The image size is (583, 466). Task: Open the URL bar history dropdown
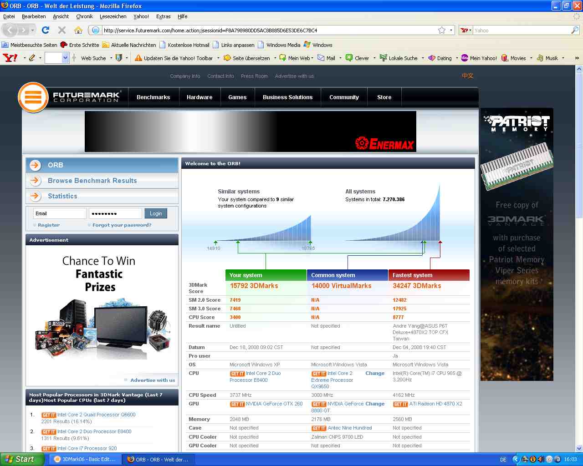[451, 30]
